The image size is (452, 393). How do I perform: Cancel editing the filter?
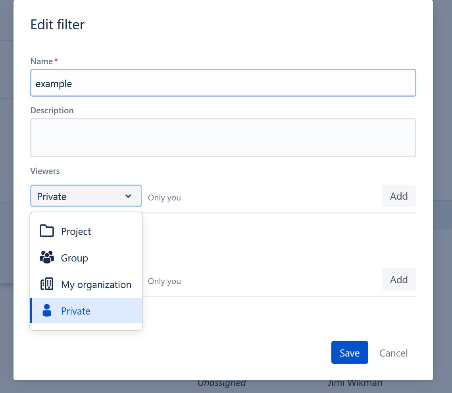[393, 353]
